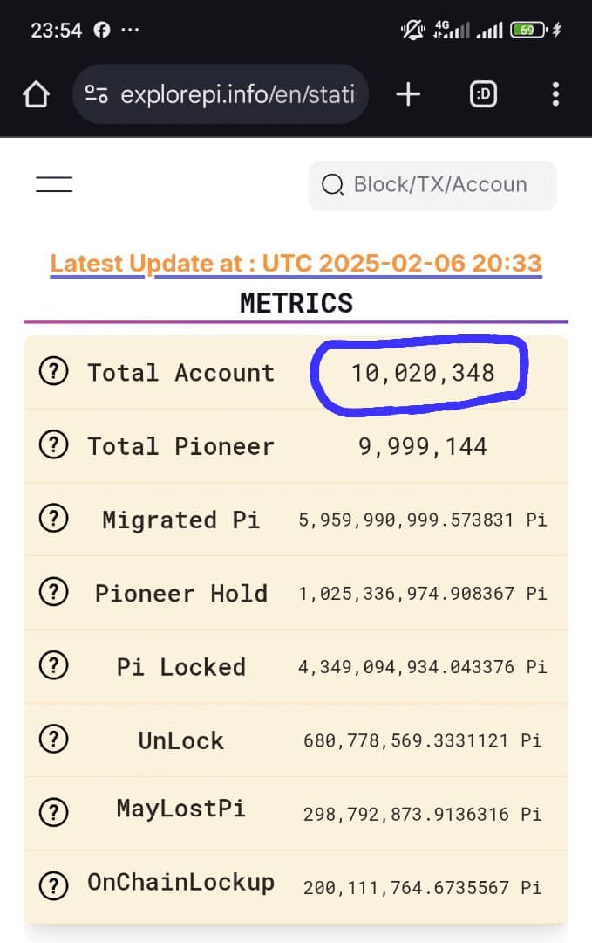Image resolution: width=592 pixels, height=943 pixels.
Task: Tap the browser home icon
Action: pyautogui.click(x=36, y=94)
